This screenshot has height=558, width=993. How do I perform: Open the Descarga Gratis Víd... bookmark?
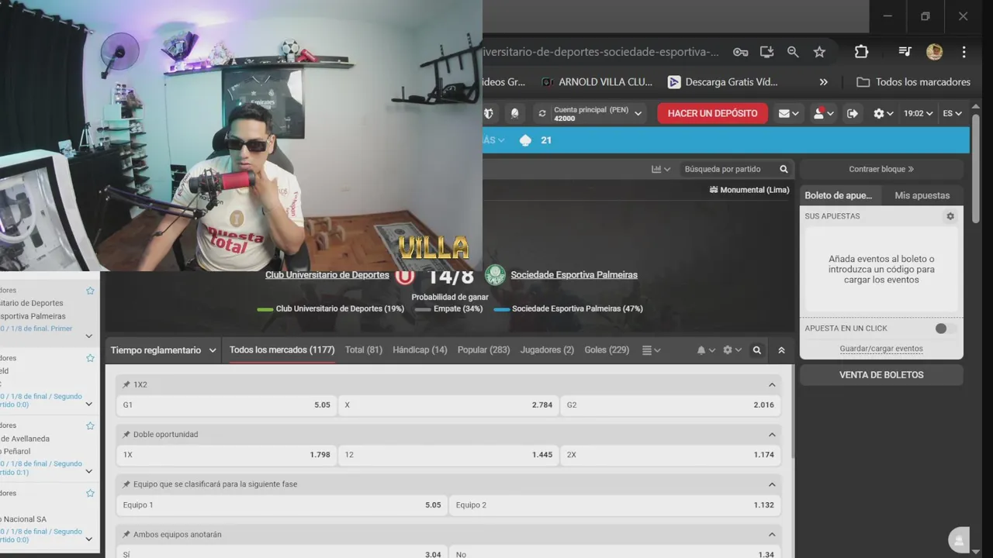point(722,82)
